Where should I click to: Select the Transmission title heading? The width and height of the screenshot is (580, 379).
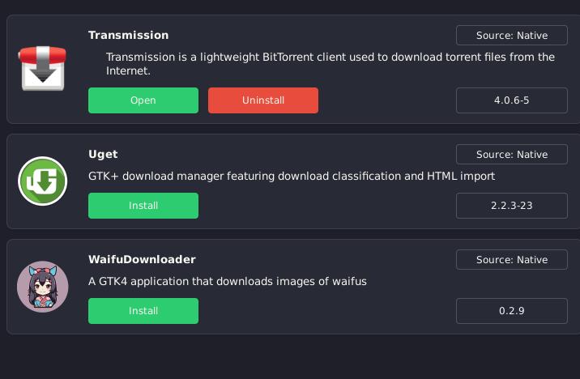[x=128, y=36]
